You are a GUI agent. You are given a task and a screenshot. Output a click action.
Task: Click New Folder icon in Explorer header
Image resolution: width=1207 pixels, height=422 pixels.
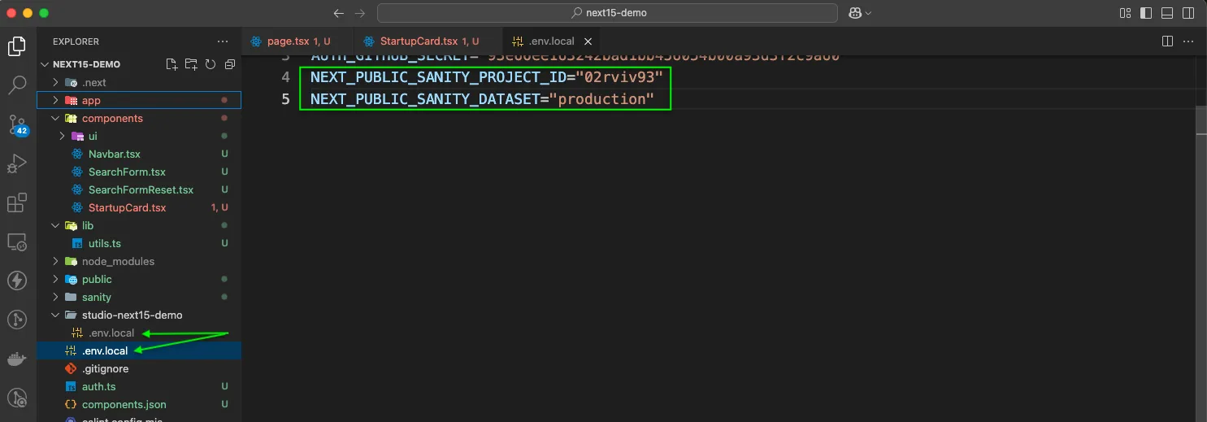(x=191, y=64)
